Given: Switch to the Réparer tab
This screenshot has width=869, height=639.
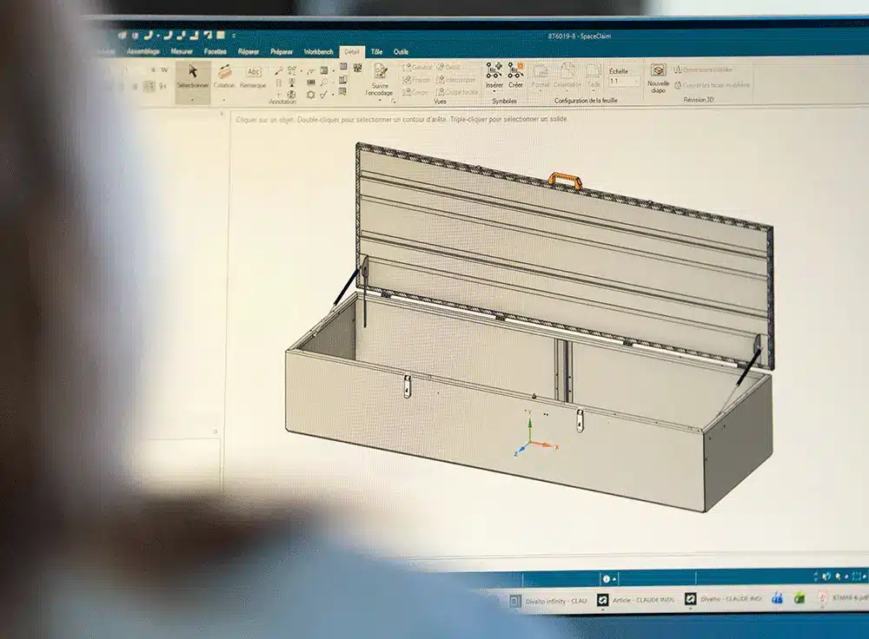Looking at the screenshot, I should pyautogui.click(x=249, y=51).
